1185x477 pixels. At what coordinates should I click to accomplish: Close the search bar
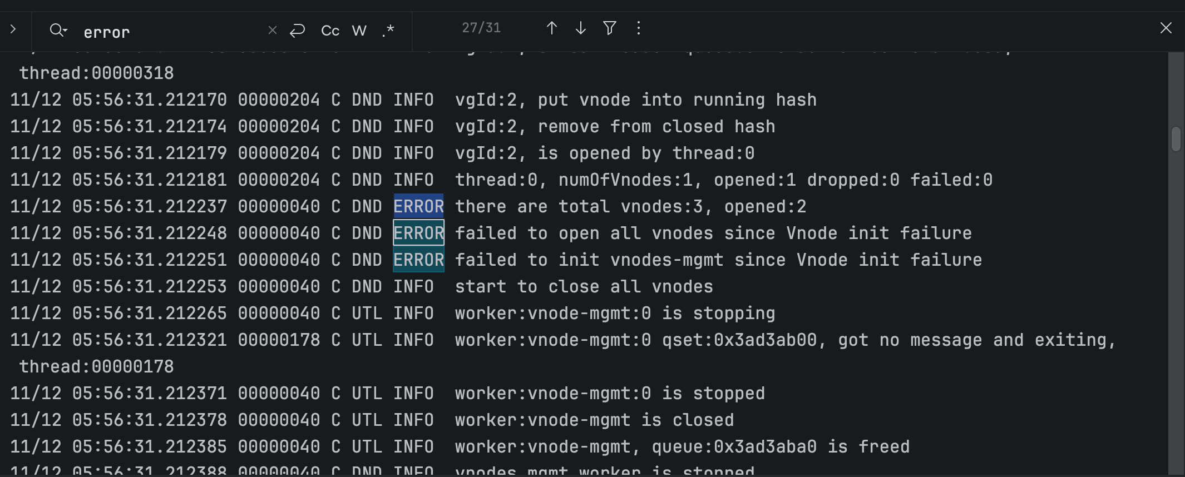point(1166,28)
